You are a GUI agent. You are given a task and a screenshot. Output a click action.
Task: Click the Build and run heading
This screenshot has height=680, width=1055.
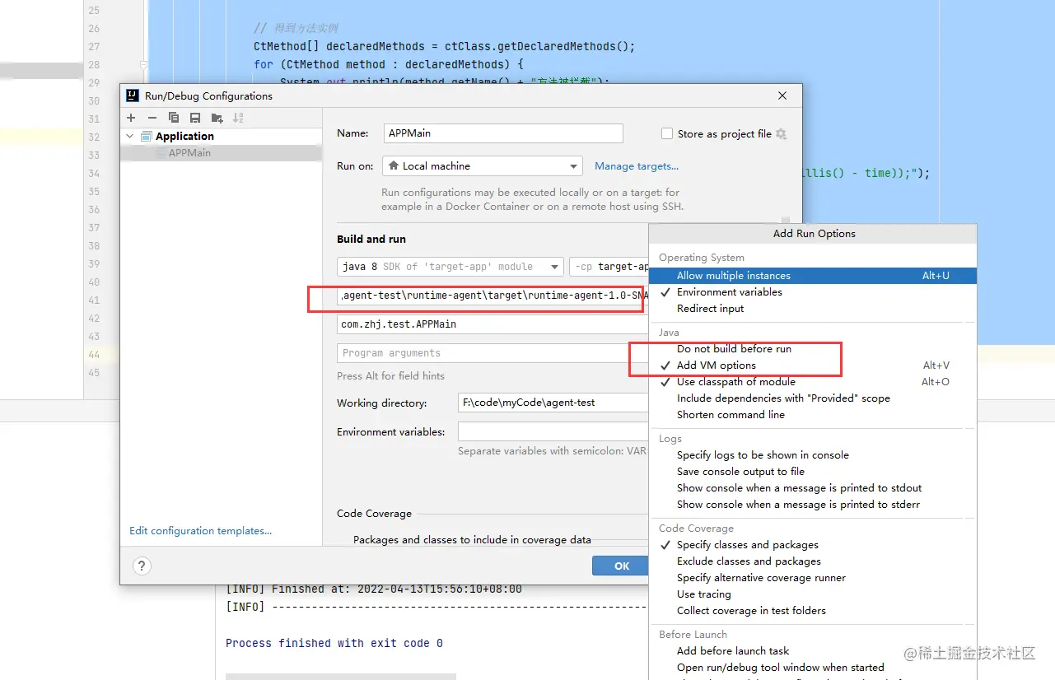click(x=371, y=239)
